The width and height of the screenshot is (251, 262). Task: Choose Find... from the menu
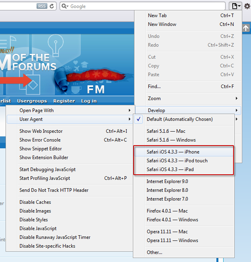pyautogui.click(x=188, y=87)
